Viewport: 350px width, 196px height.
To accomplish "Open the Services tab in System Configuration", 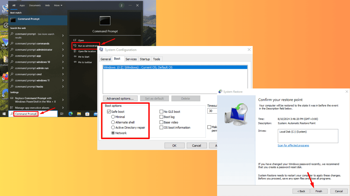I will [x=131, y=59].
